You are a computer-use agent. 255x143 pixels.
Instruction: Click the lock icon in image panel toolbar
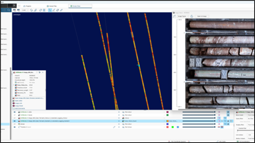click(192, 16)
